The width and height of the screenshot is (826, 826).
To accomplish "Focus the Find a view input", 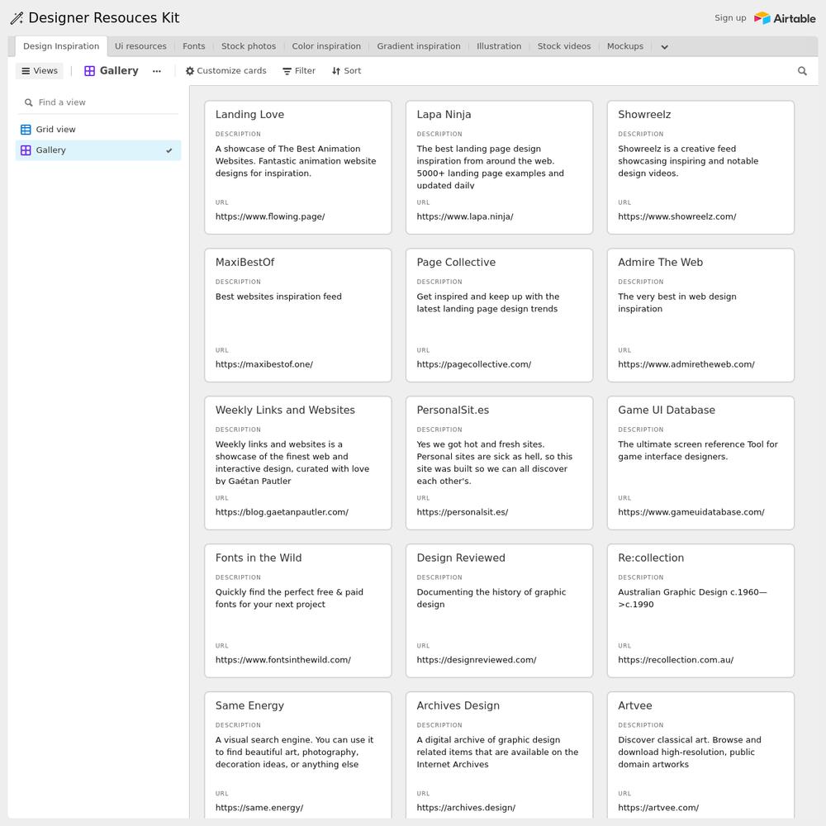I will click(100, 102).
